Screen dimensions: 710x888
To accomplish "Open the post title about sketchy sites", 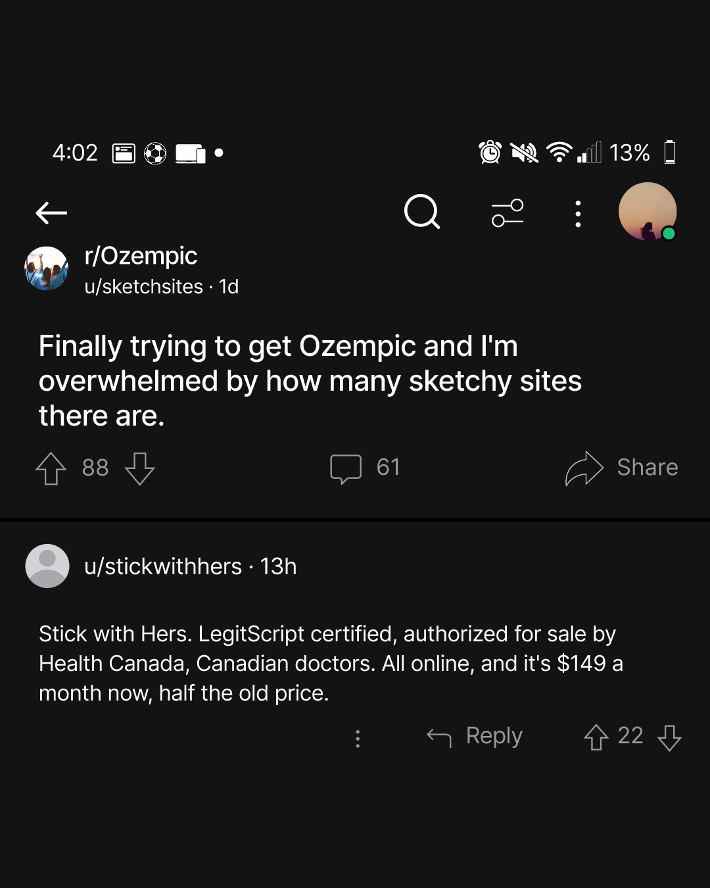I will tap(310, 381).
